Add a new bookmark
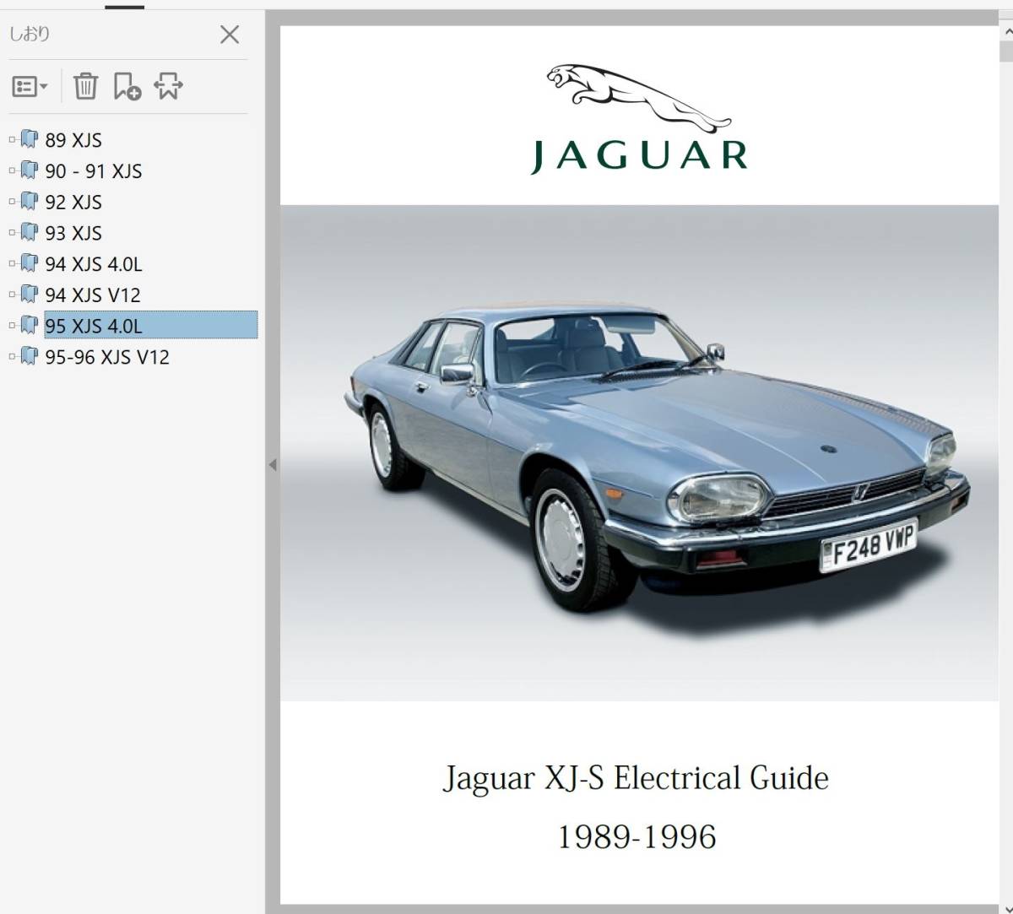This screenshot has height=914, width=1013. pos(127,86)
